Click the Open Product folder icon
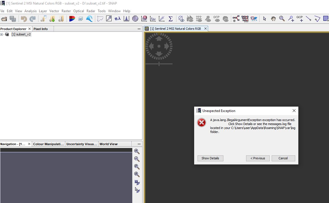The width and height of the screenshot is (329, 203). tap(4, 19)
